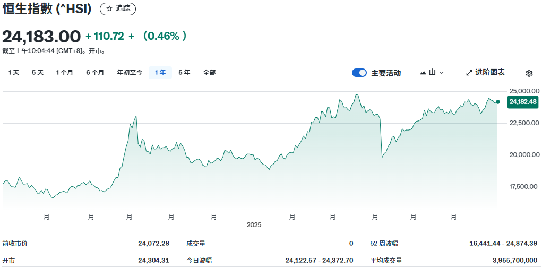Image resolution: width=542 pixels, height=268 pixels.
Task: Click the 开市 value 24,304.31
Action: tap(154, 261)
